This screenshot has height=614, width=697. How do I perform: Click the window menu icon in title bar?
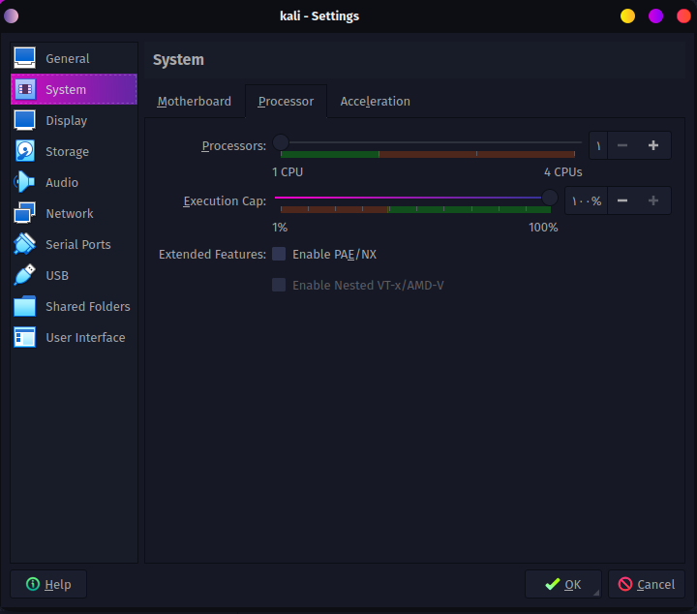click(x=11, y=16)
